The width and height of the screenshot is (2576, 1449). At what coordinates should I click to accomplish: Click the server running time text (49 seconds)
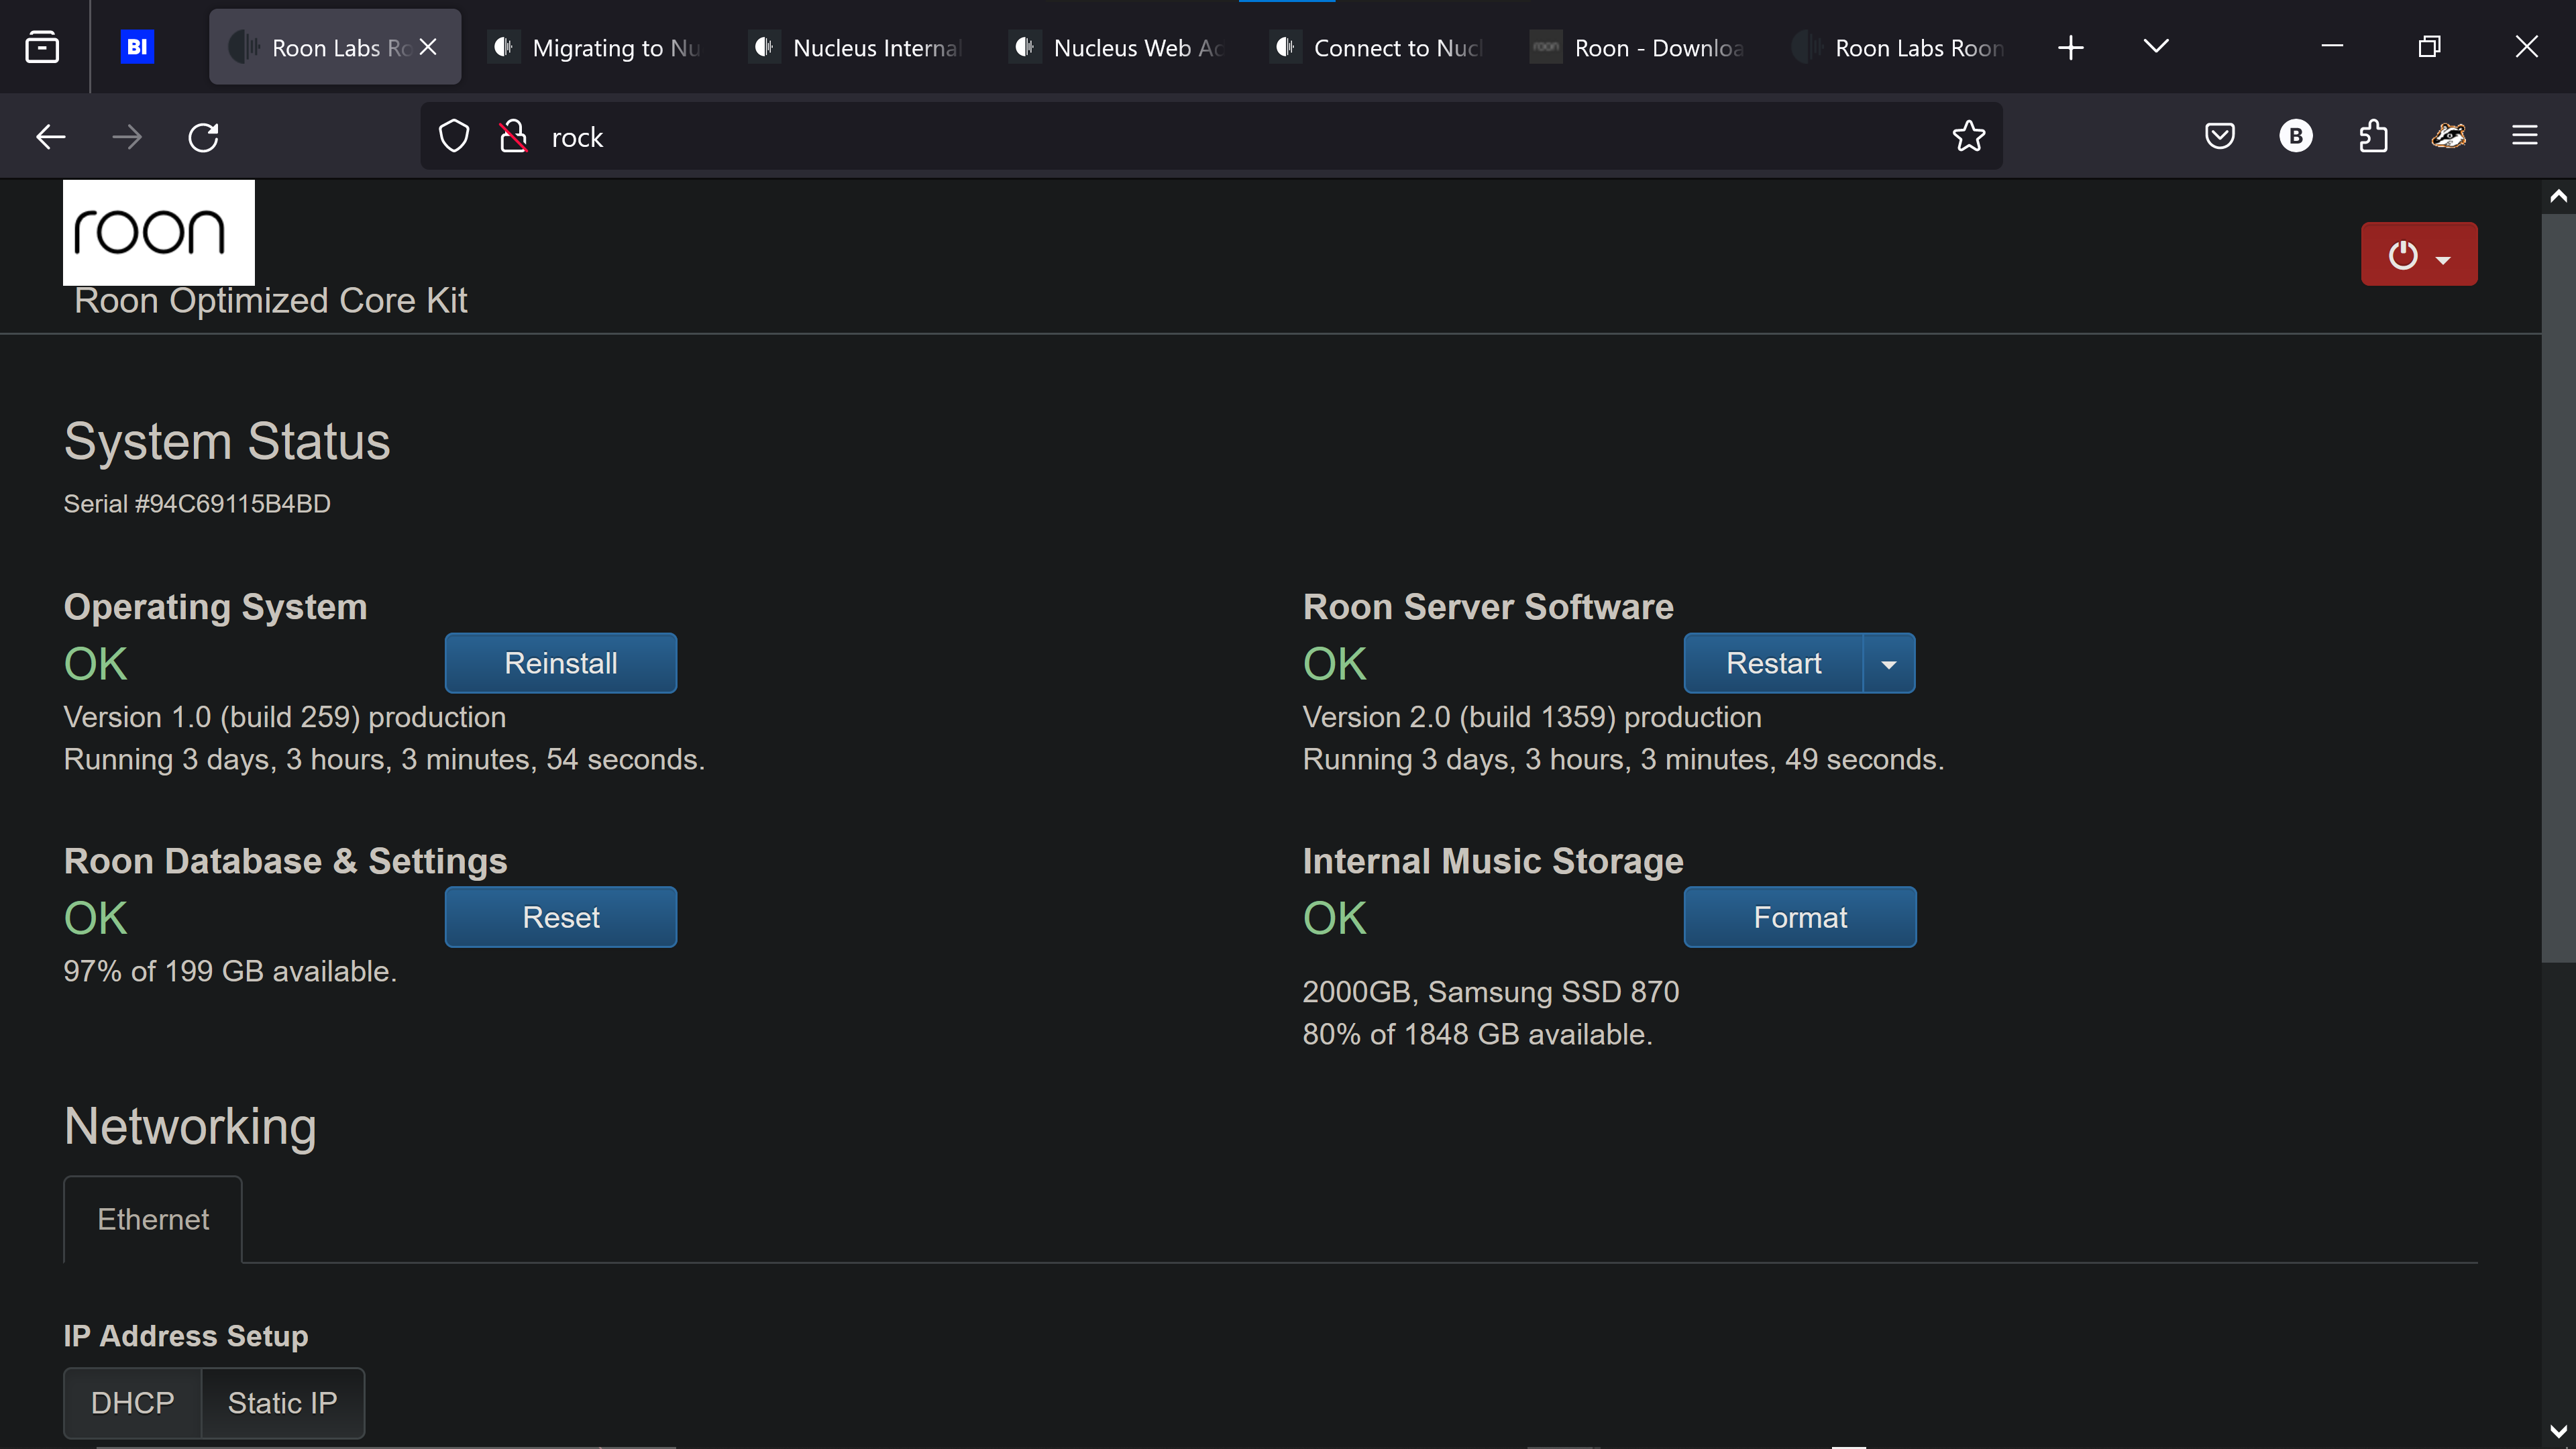click(x=1624, y=759)
